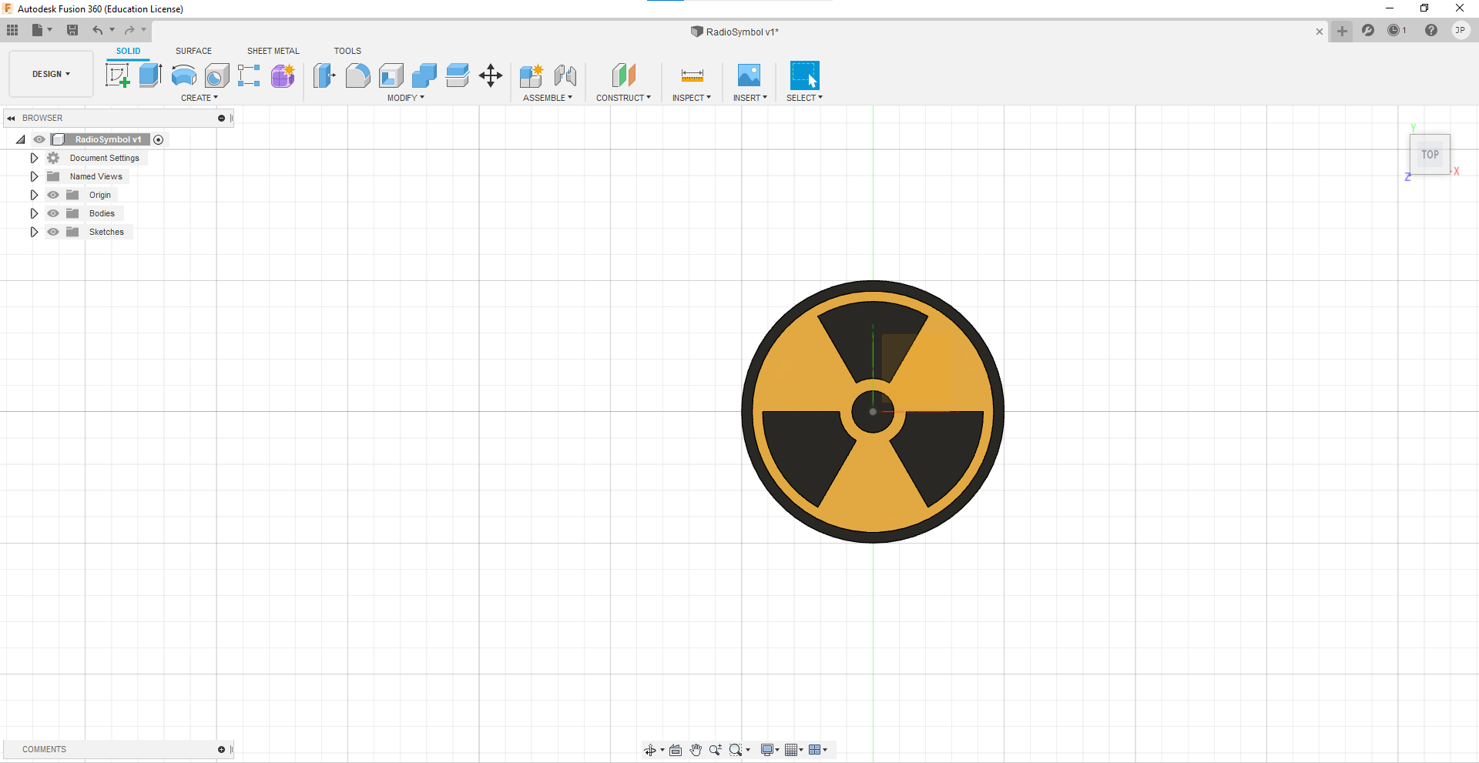1479x763 pixels.
Task: Open the File menu dropdown
Action: coord(42,30)
